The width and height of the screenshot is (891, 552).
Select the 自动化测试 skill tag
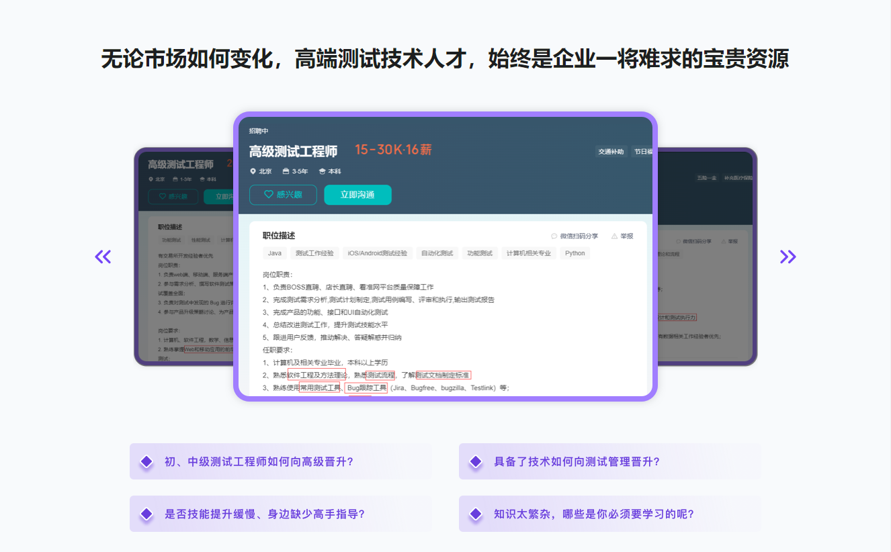tap(437, 253)
